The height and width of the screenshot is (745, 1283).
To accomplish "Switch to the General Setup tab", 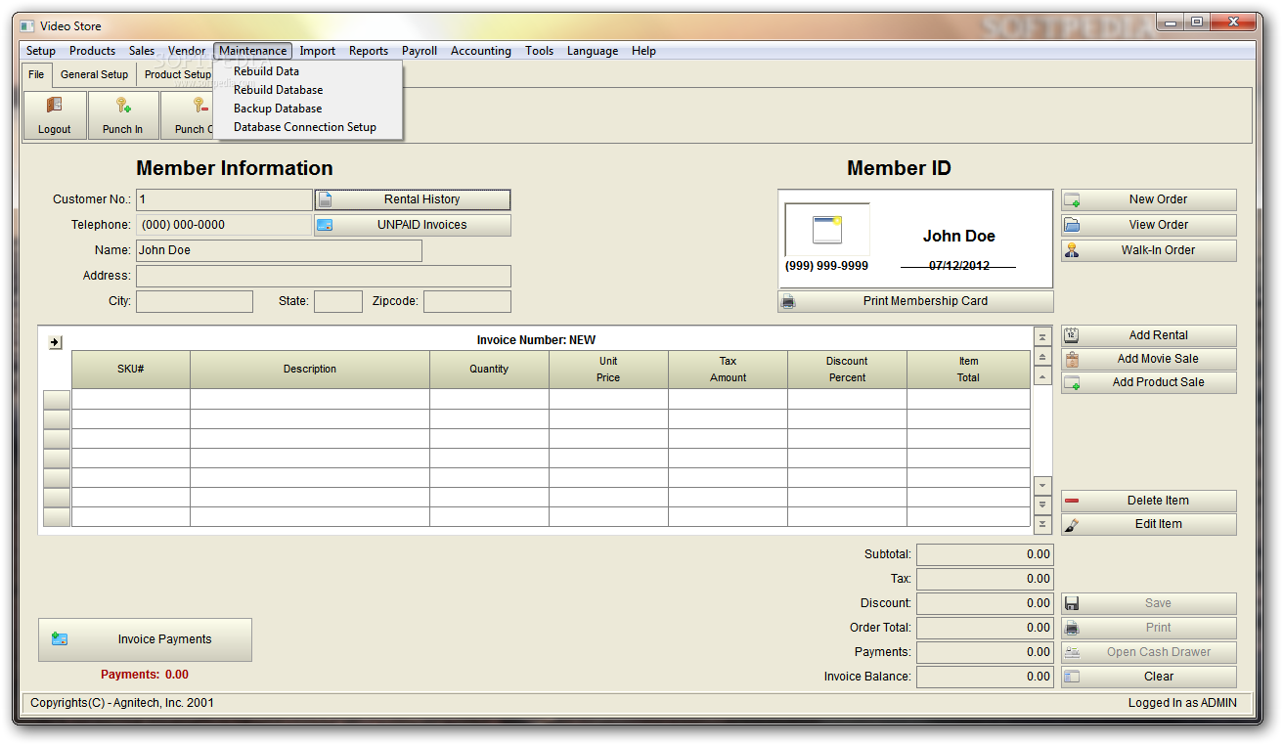I will point(94,74).
